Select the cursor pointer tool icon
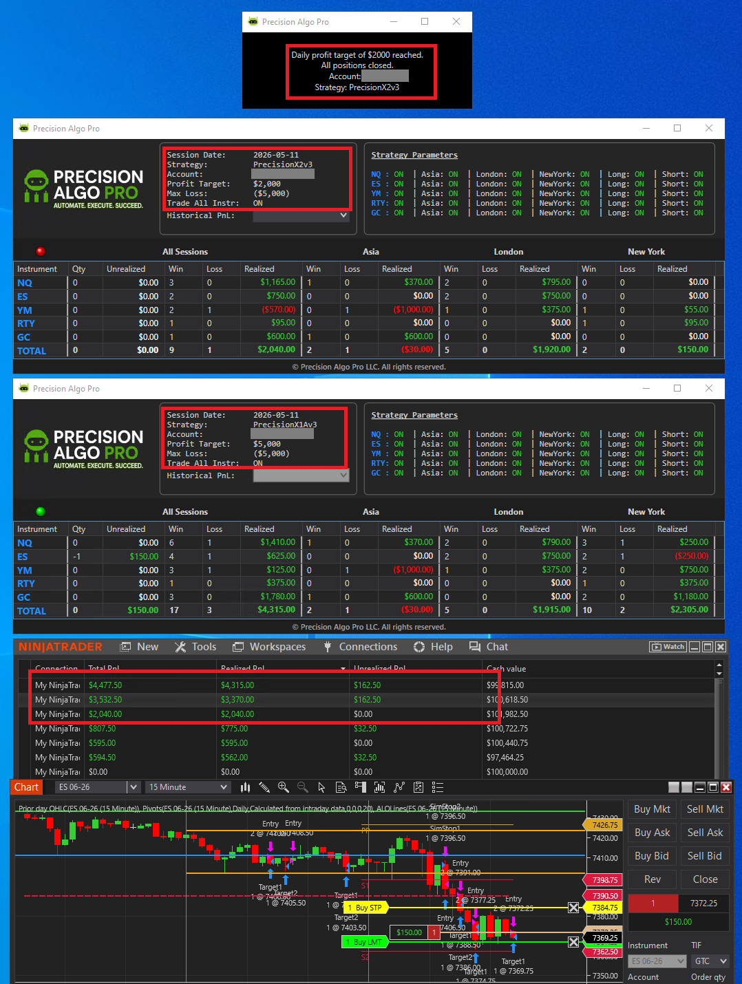This screenshot has height=984, width=742. coord(321,787)
